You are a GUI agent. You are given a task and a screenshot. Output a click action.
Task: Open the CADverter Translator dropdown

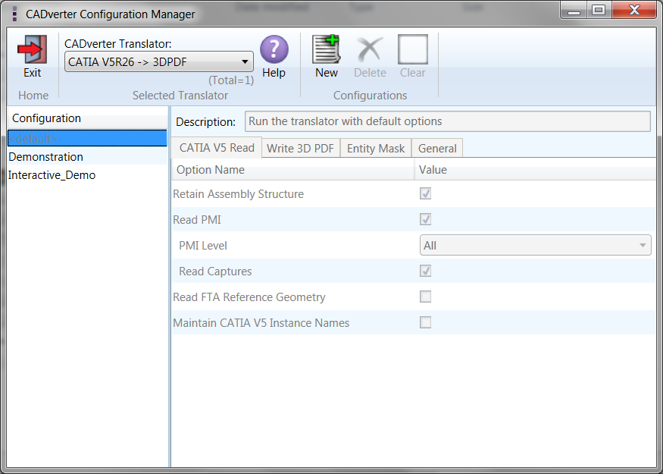(x=159, y=61)
